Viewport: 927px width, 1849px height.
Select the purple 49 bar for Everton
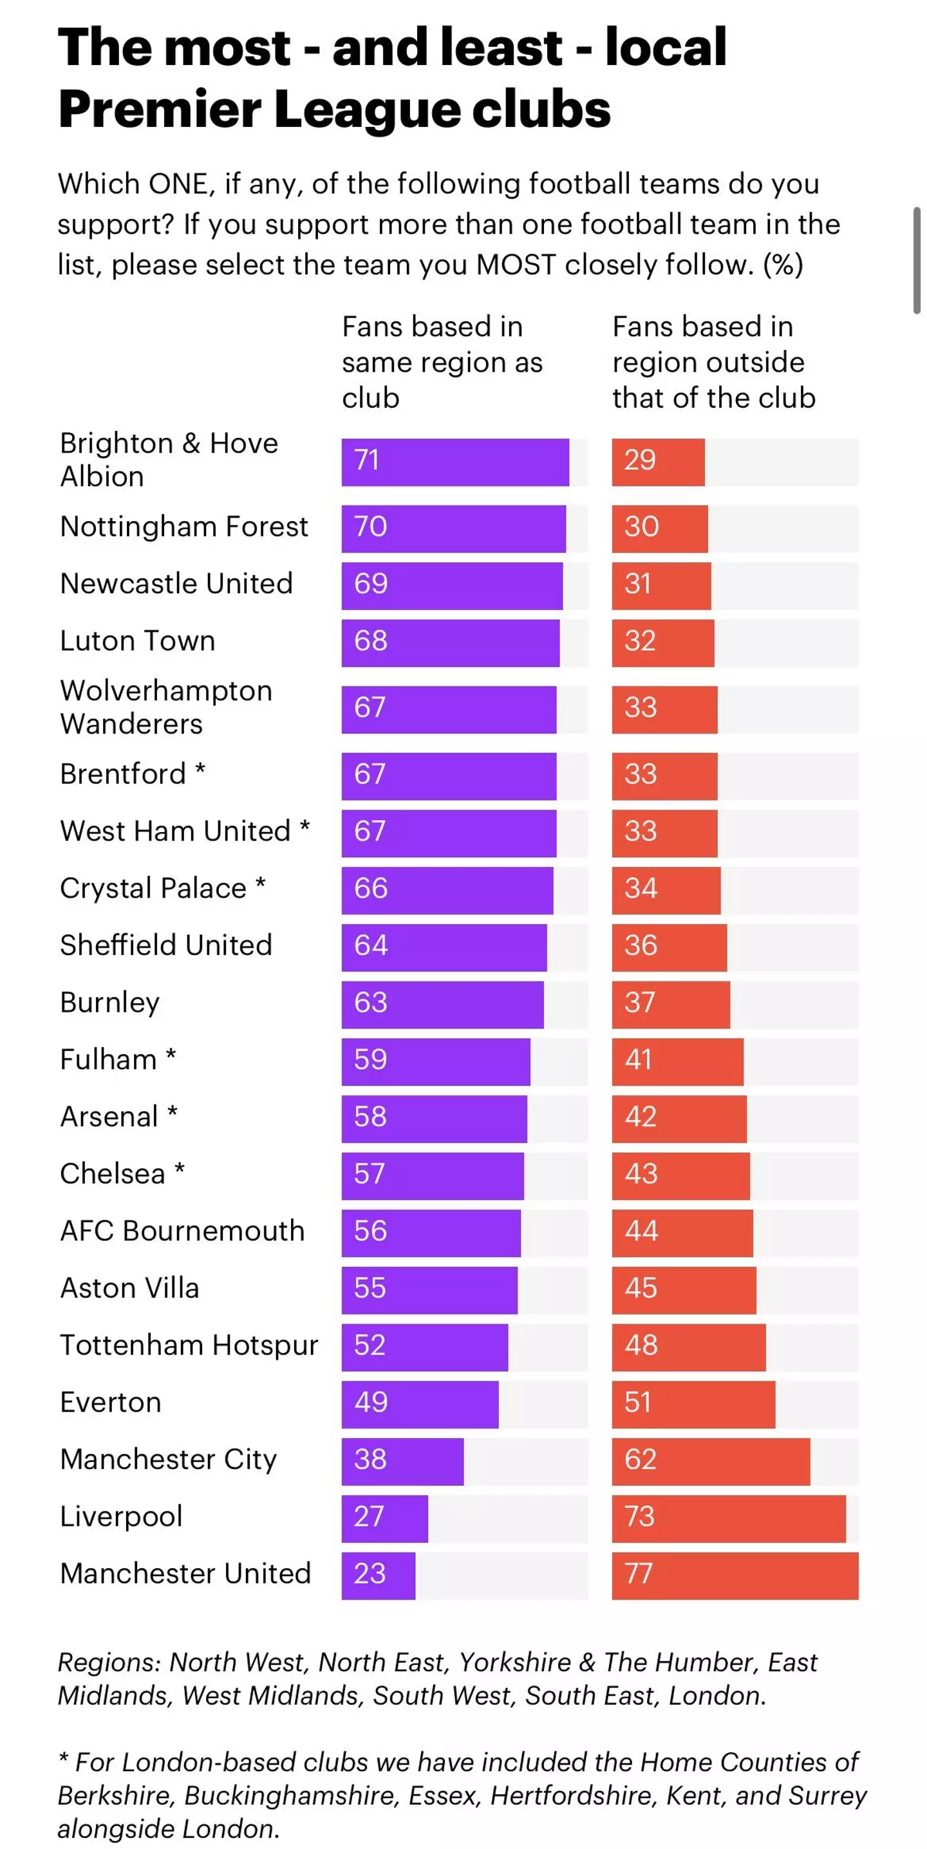[419, 1404]
